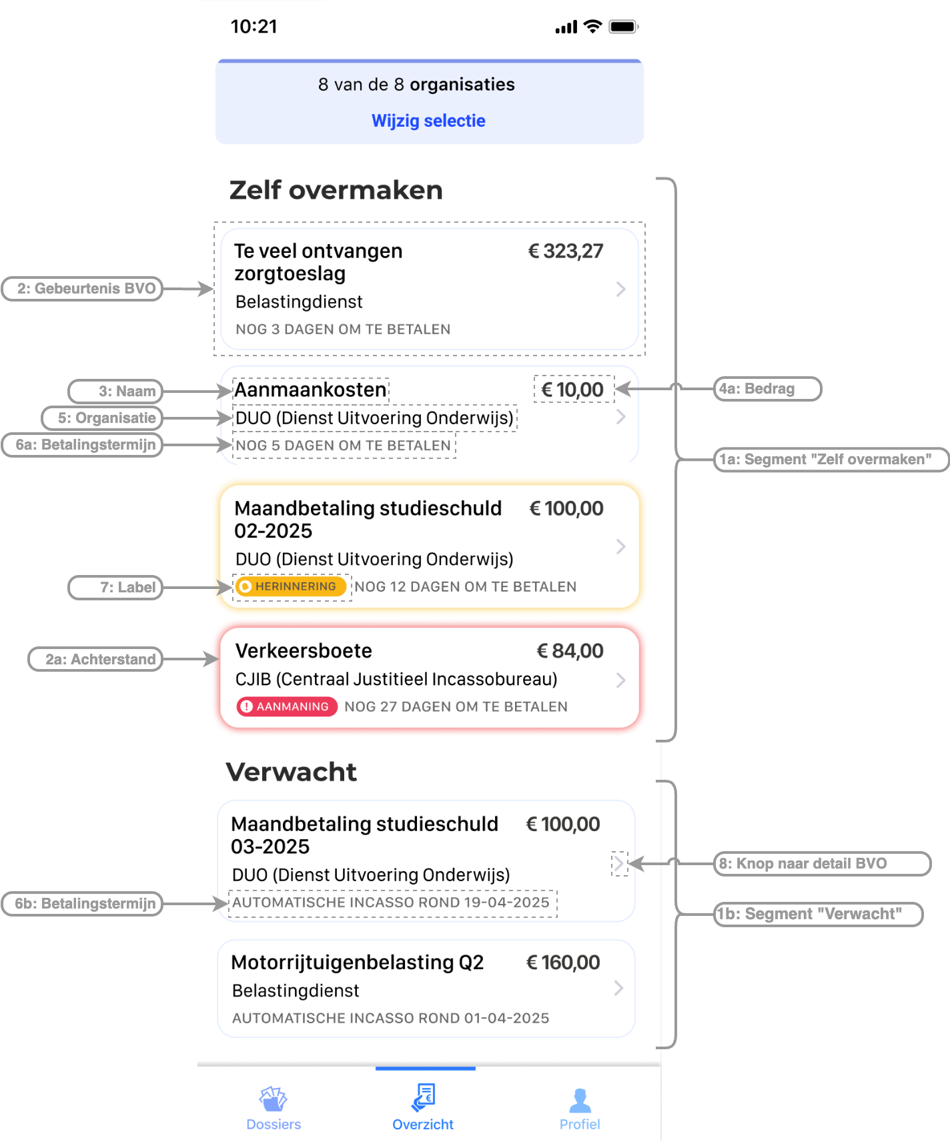This screenshot has height=1142, width=950.
Task: Tap the orange Herinnering label icon
Action: point(246,586)
